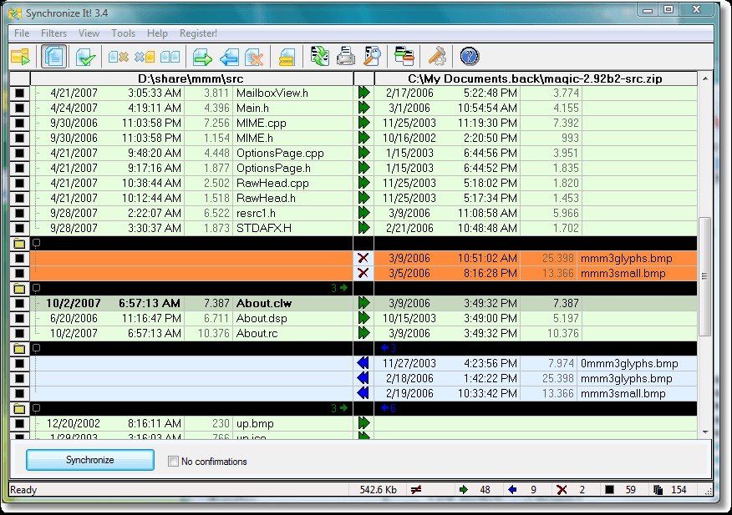
Task: Toggle the selection box for 0mmm3glyphs.bmp row
Action: click(19, 363)
